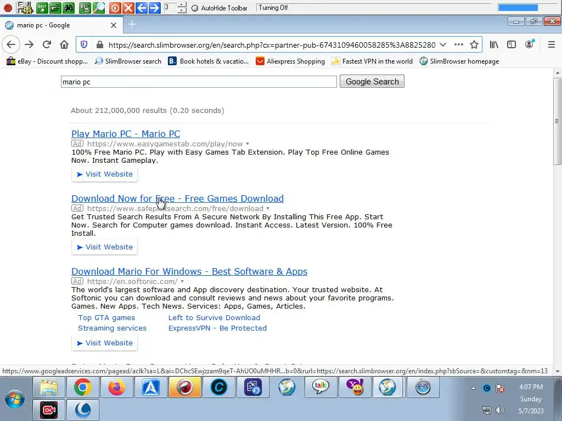Bookmark this page with the star
The image size is (562, 421).
point(474,44)
